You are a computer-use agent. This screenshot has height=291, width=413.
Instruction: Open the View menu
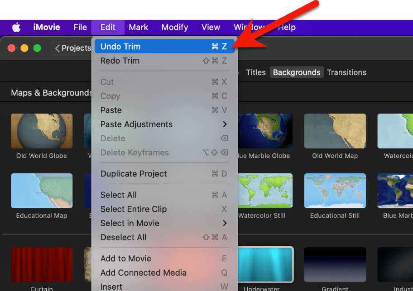coord(211,27)
